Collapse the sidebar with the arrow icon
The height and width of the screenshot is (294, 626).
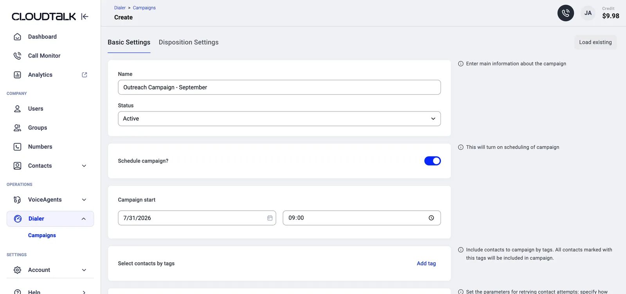point(85,16)
